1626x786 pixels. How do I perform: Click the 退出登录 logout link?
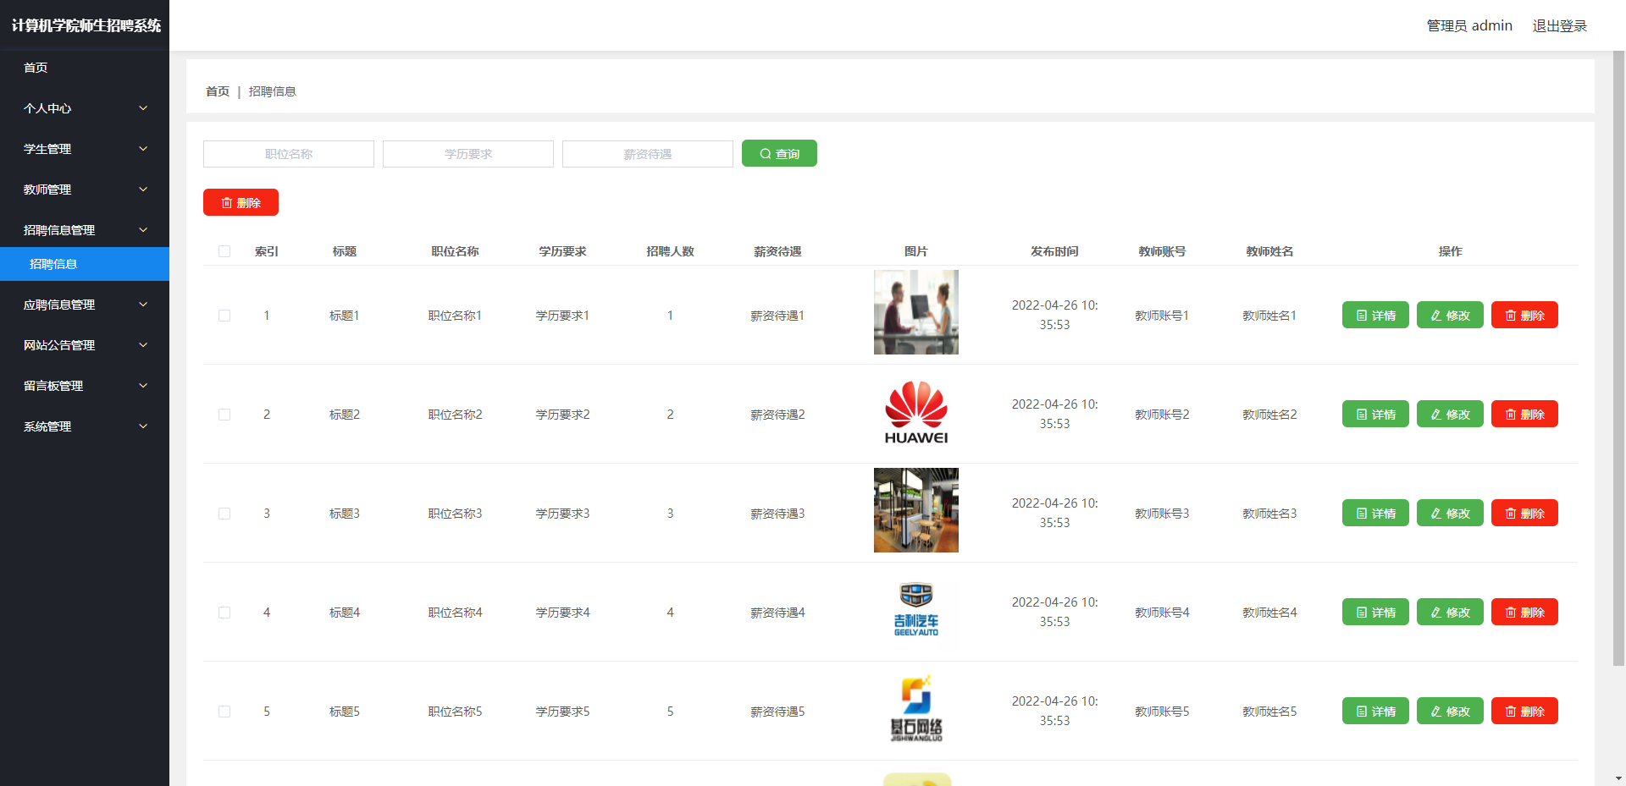tap(1559, 25)
